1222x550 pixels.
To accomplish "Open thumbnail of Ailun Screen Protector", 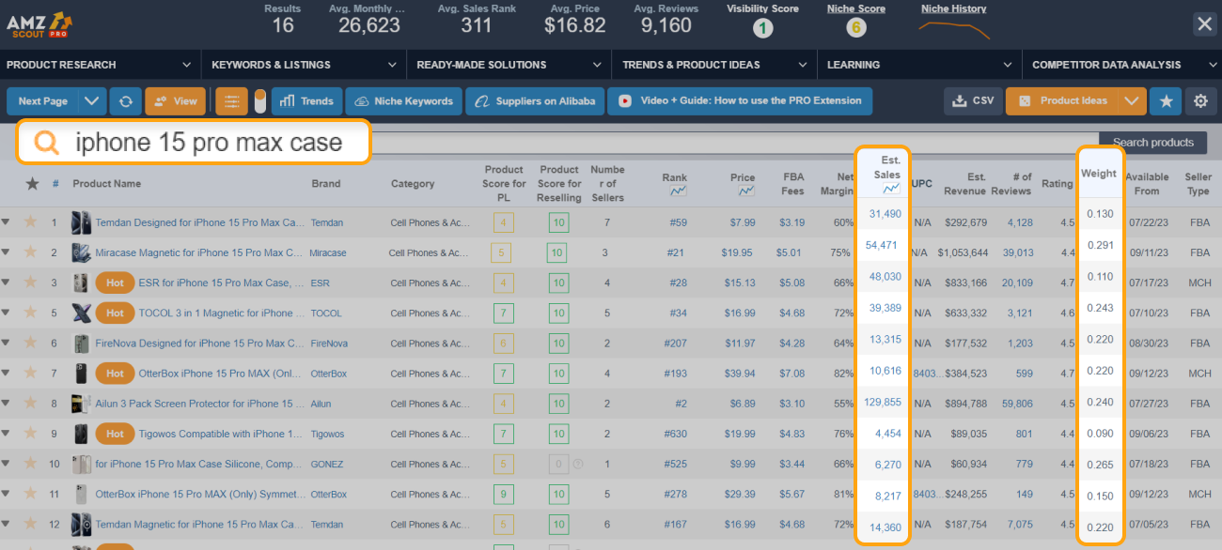I will [81, 404].
